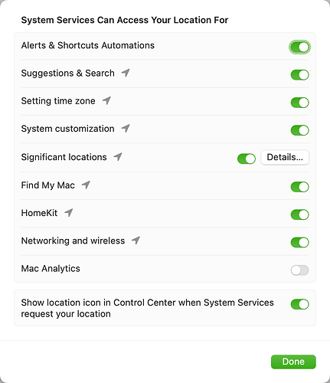330x383 pixels.
Task: Turn off Find My Mac location toggle
Action: (299, 187)
